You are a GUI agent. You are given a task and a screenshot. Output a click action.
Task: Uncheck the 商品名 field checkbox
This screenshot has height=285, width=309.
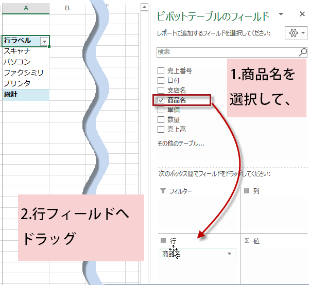point(161,100)
